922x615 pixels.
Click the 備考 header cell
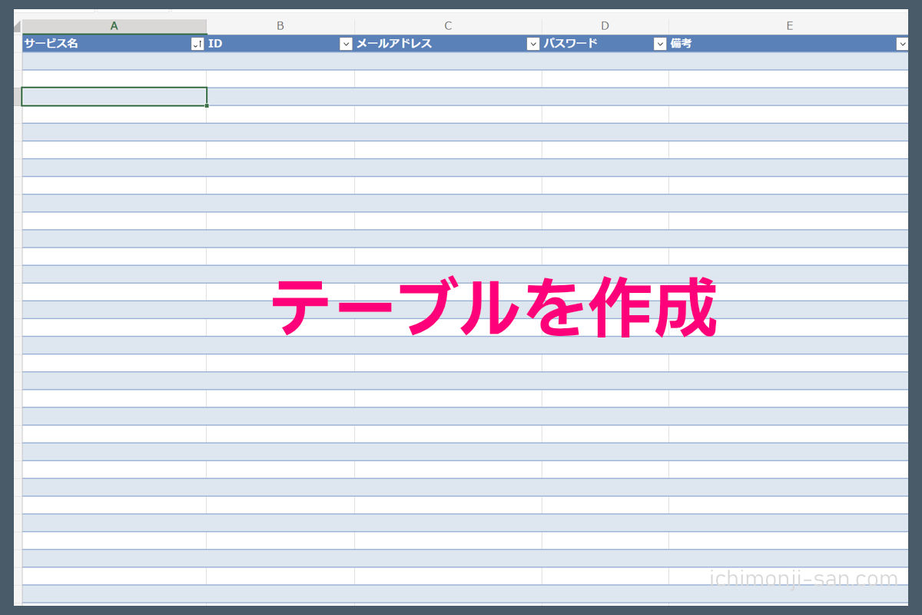point(789,44)
